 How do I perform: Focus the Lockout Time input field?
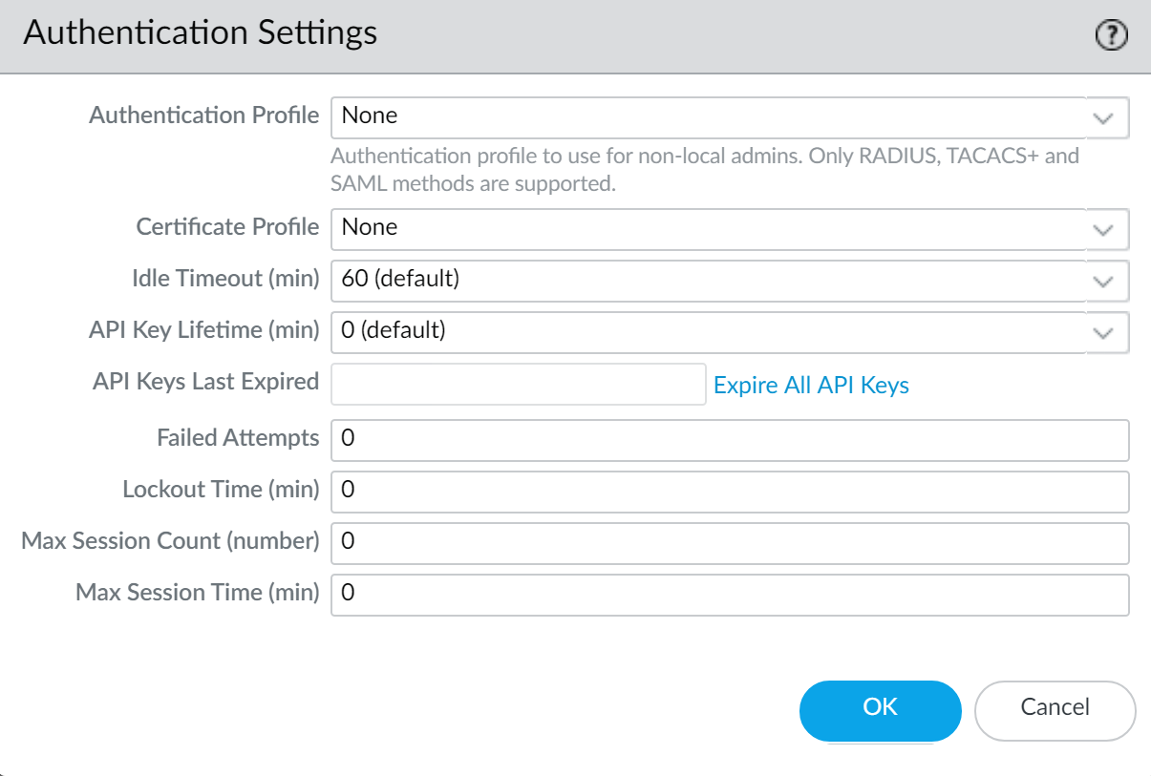[730, 491]
